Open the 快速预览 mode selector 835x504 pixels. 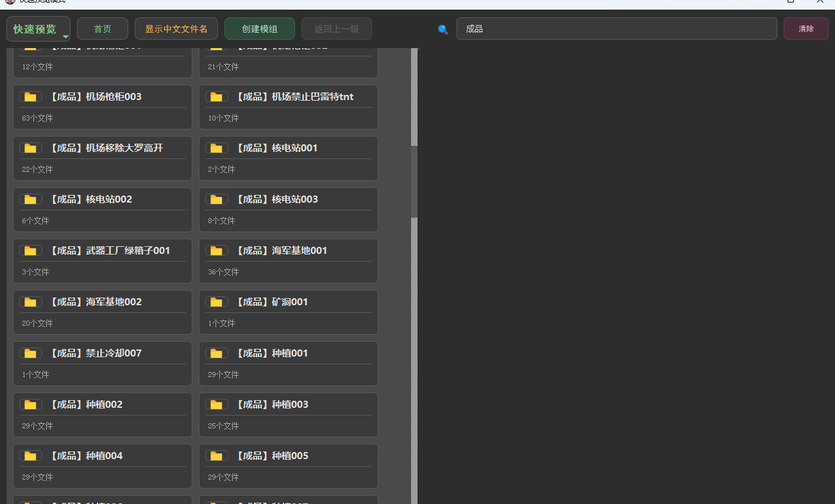[x=38, y=29]
